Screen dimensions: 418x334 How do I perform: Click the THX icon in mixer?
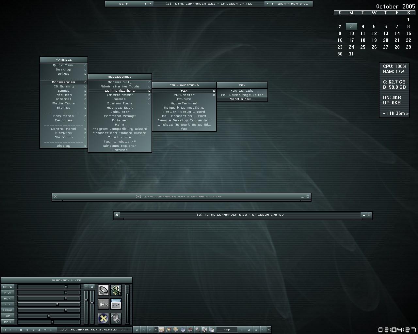click(104, 304)
